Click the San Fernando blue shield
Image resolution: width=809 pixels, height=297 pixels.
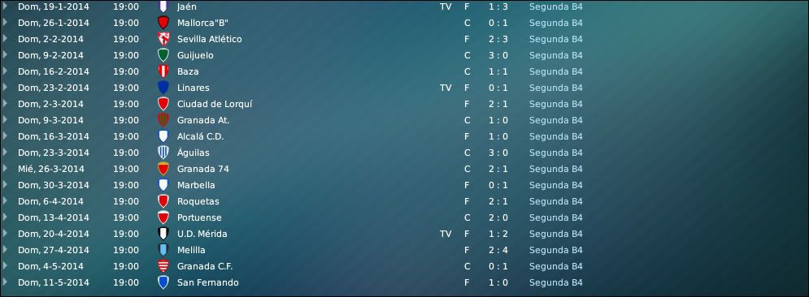point(163,282)
